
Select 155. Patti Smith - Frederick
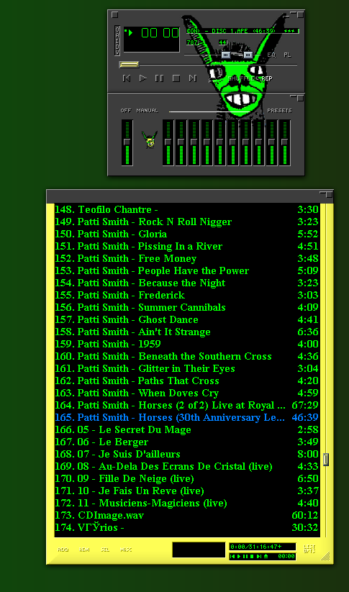pyautogui.click(x=187, y=295)
